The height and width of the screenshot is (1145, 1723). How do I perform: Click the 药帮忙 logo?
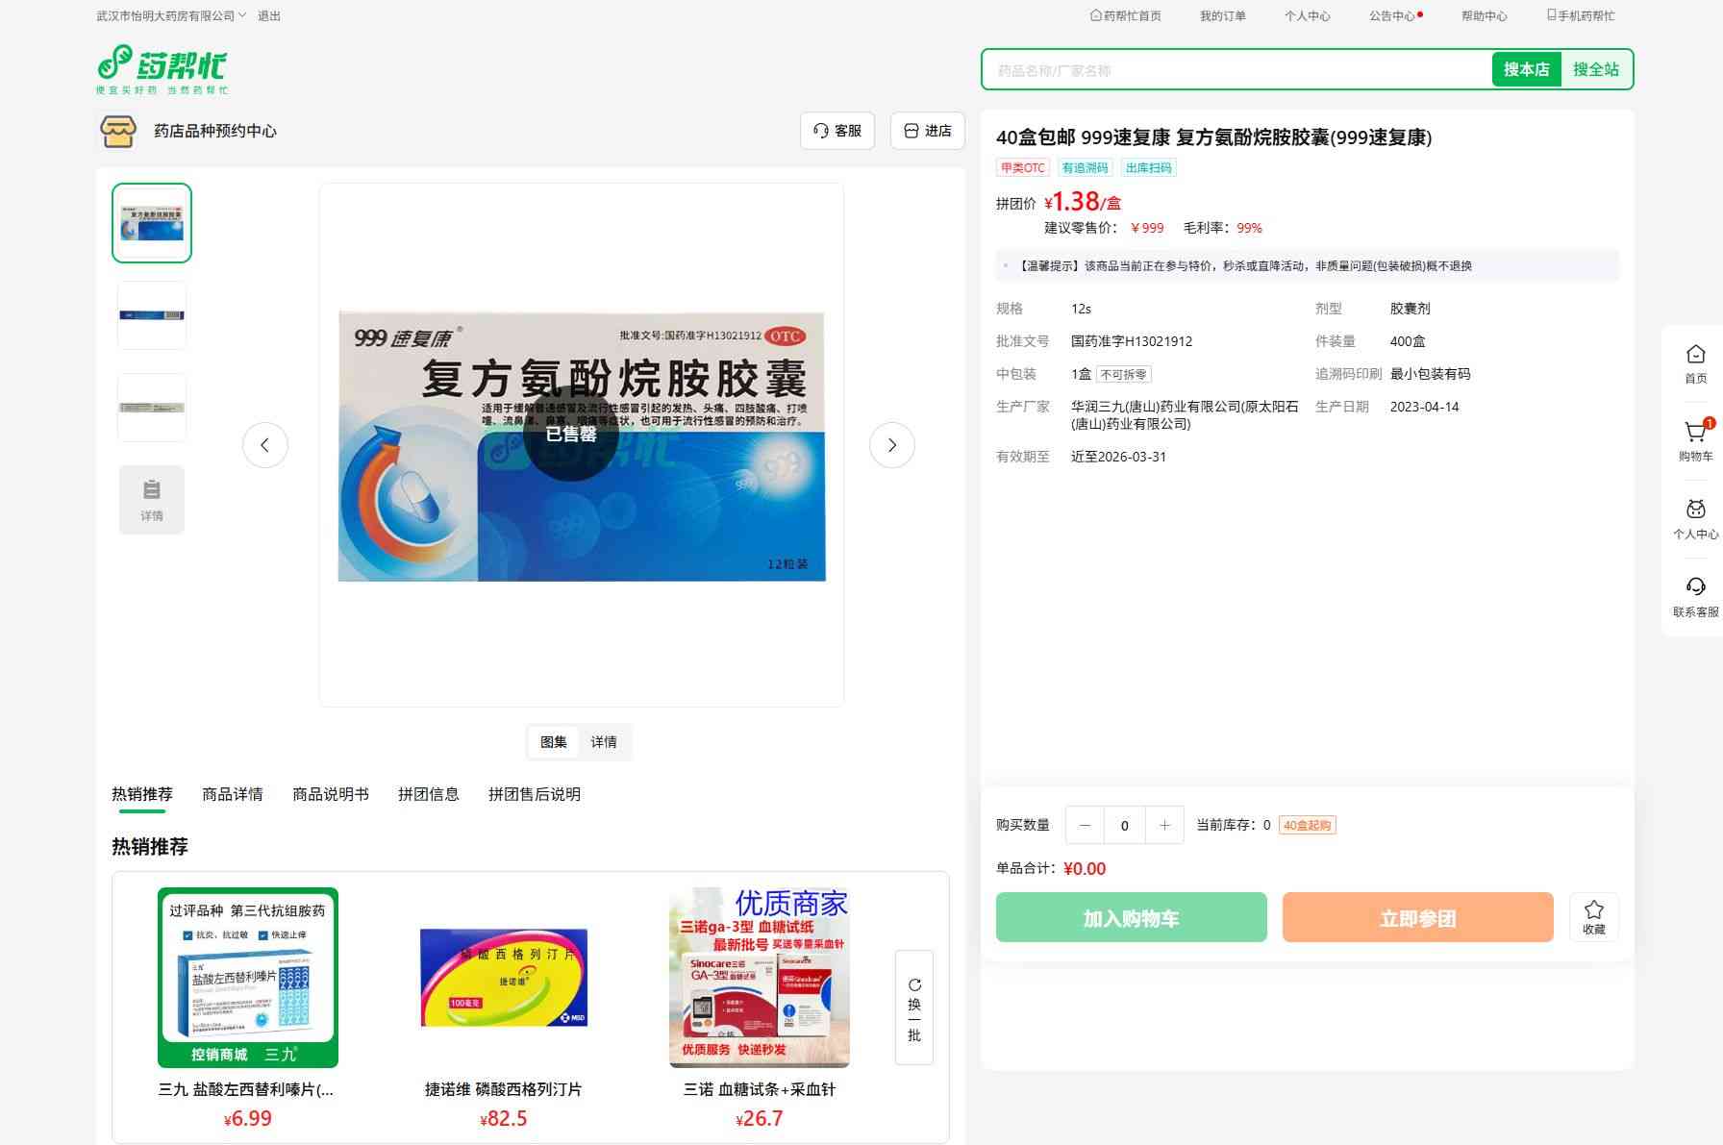click(x=162, y=69)
